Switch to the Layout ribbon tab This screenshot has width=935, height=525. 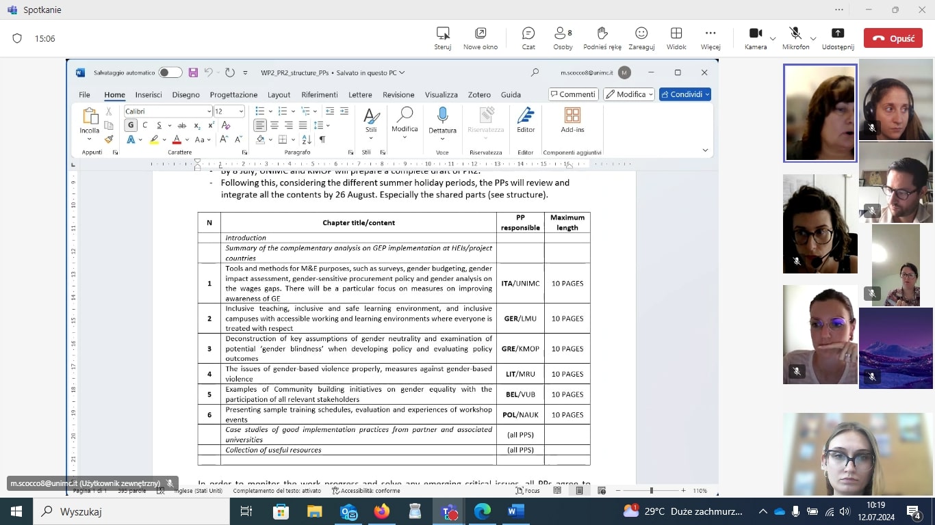tap(279, 95)
